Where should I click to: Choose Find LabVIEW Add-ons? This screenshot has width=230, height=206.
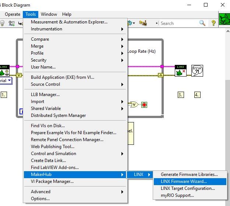tap(75, 168)
